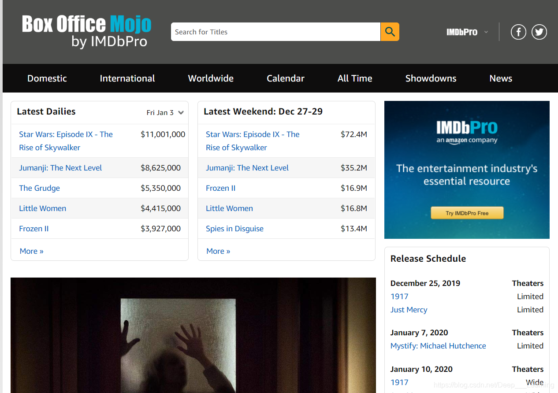Click the December 25, 2019 date label
The height and width of the screenshot is (393, 558).
[425, 283]
